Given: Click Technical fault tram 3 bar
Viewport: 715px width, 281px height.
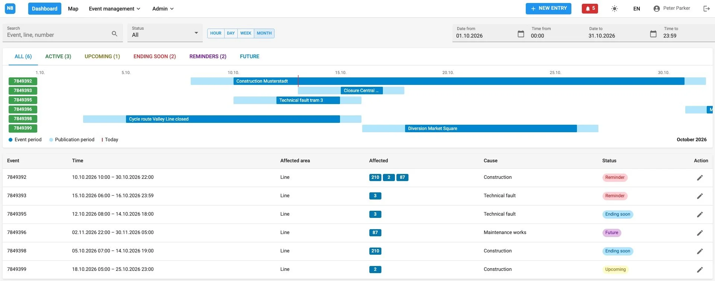Looking at the screenshot, I should tap(308, 100).
